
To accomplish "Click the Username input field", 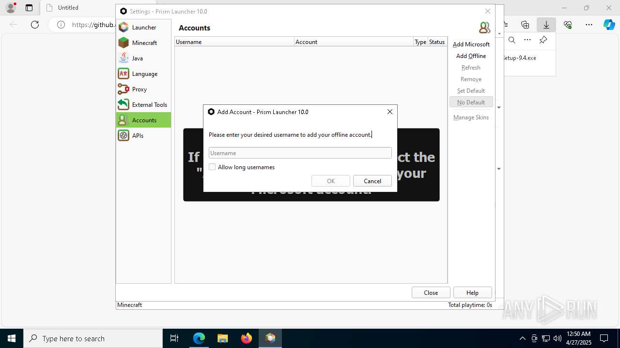I will (x=300, y=153).
